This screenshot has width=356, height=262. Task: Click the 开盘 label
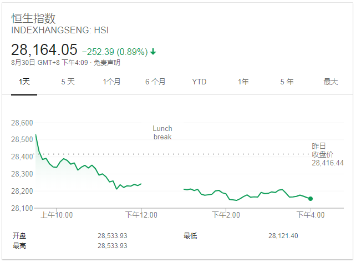(x=19, y=236)
